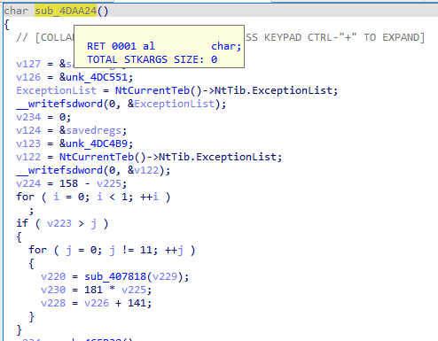Screen dimensions: 438x341
Task: Click the TOTAL STKARGS SIZE tooltip line
Action: 153,59
